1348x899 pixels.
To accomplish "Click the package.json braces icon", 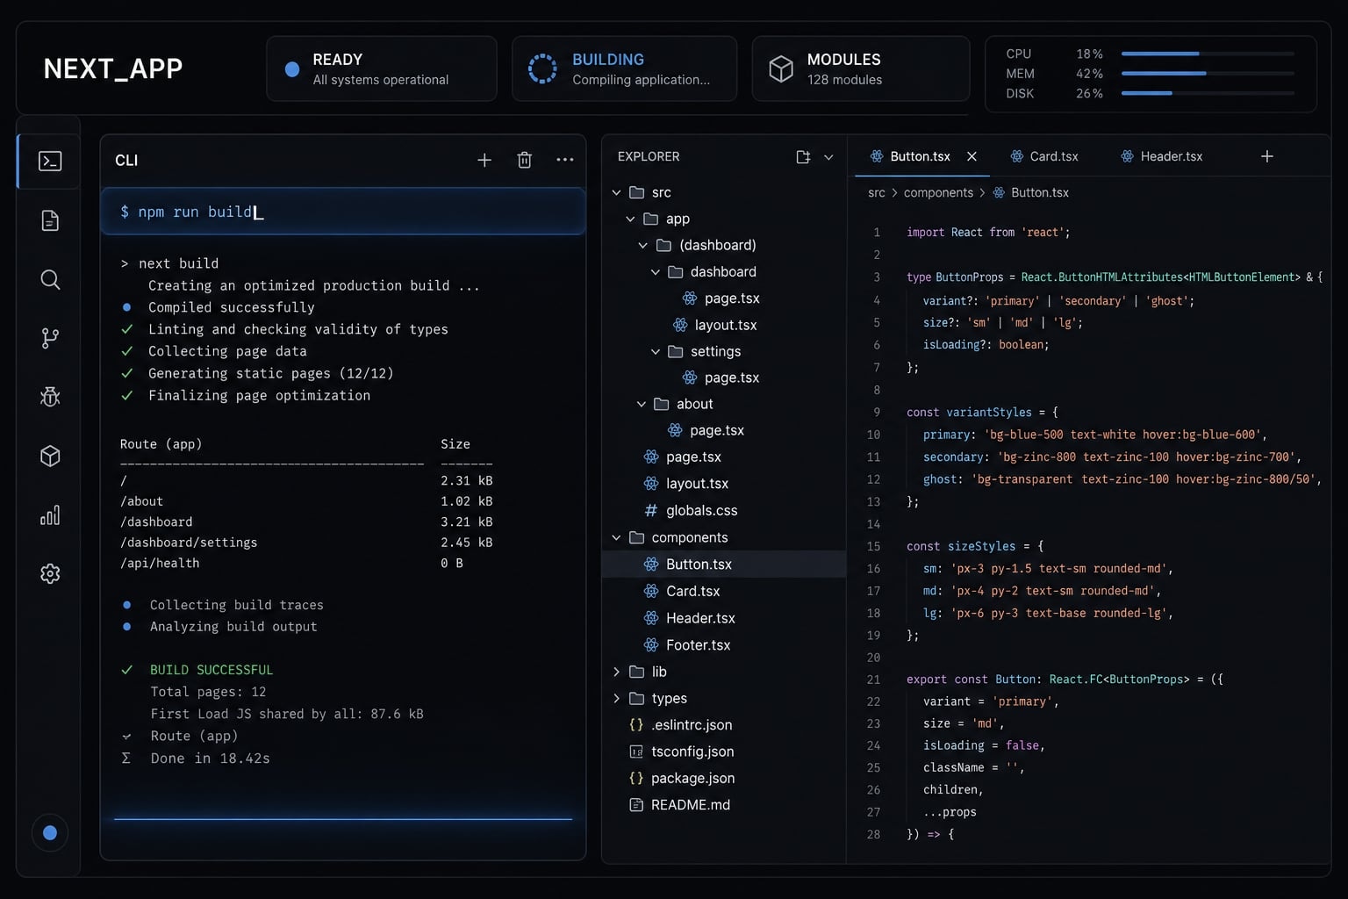I will (636, 779).
